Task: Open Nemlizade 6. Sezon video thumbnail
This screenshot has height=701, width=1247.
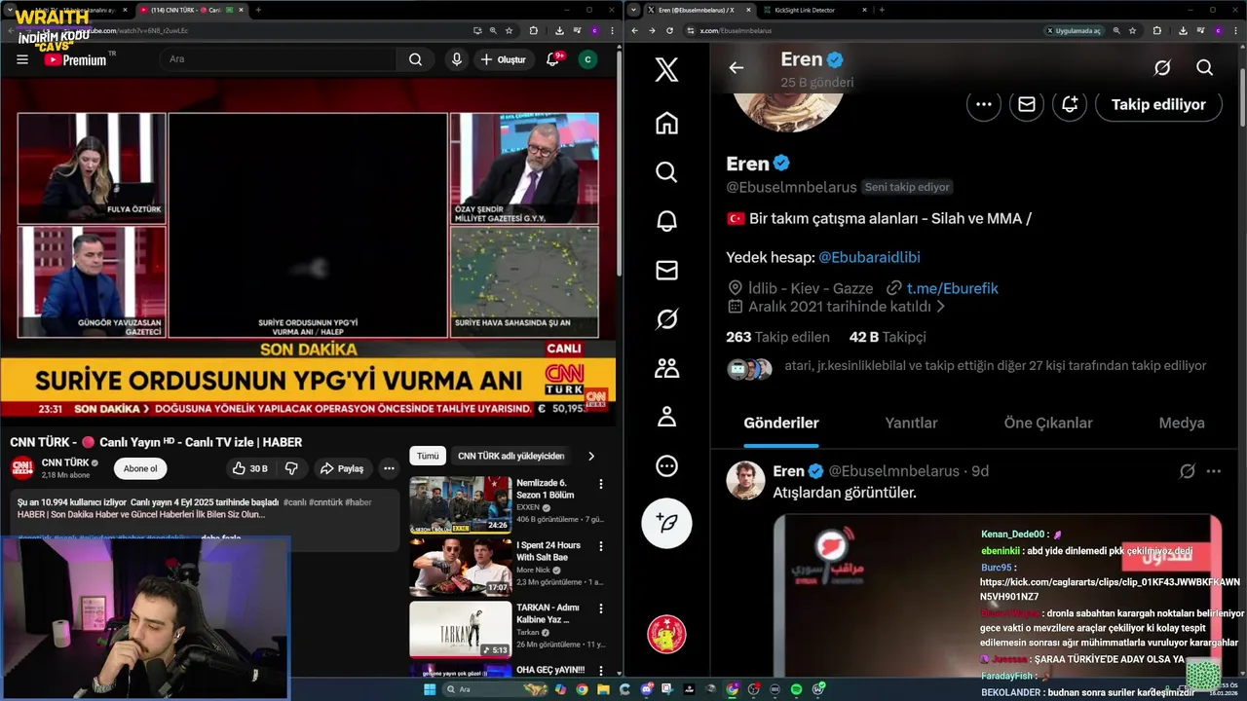Action: tap(460, 504)
